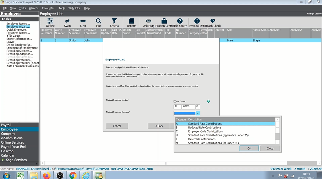Open the File menu

coord(5,8)
